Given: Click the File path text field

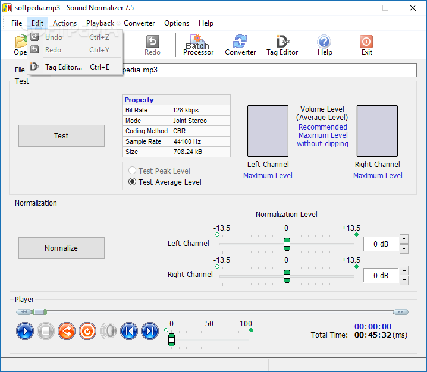Looking at the screenshot, I should (234, 70).
